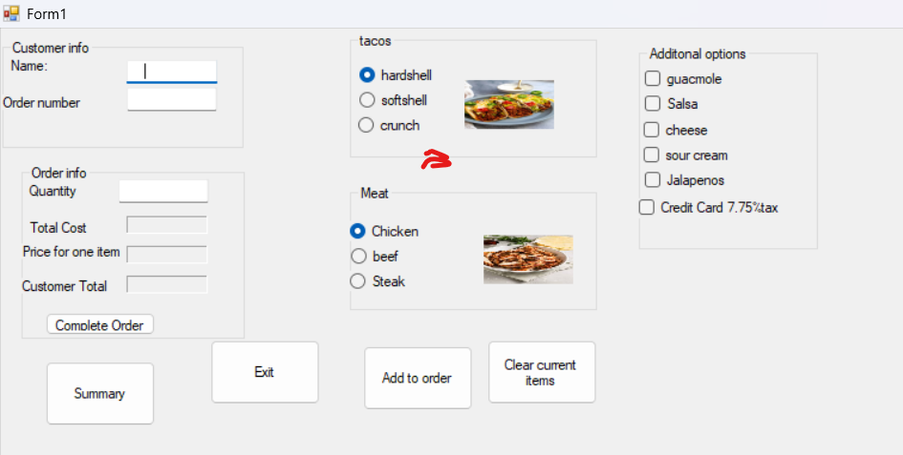
Task: Toggle the Jalapenos checkbox
Action: coord(653,179)
